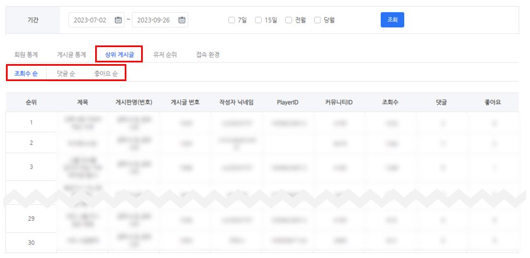Image resolution: width=530 pixels, height=258 pixels.
Task: Check the 당월 checkbox
Action: (317, 20)
